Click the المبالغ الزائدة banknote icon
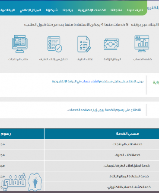Viewport: 159px width, 193px height. pyautogui.click(x=111, y=44)
